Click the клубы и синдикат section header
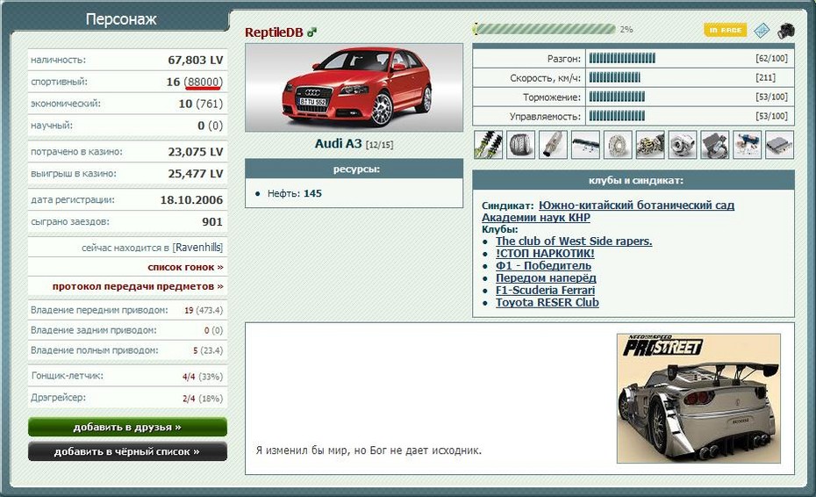816x497 pixels. click(x=633, y=180)
